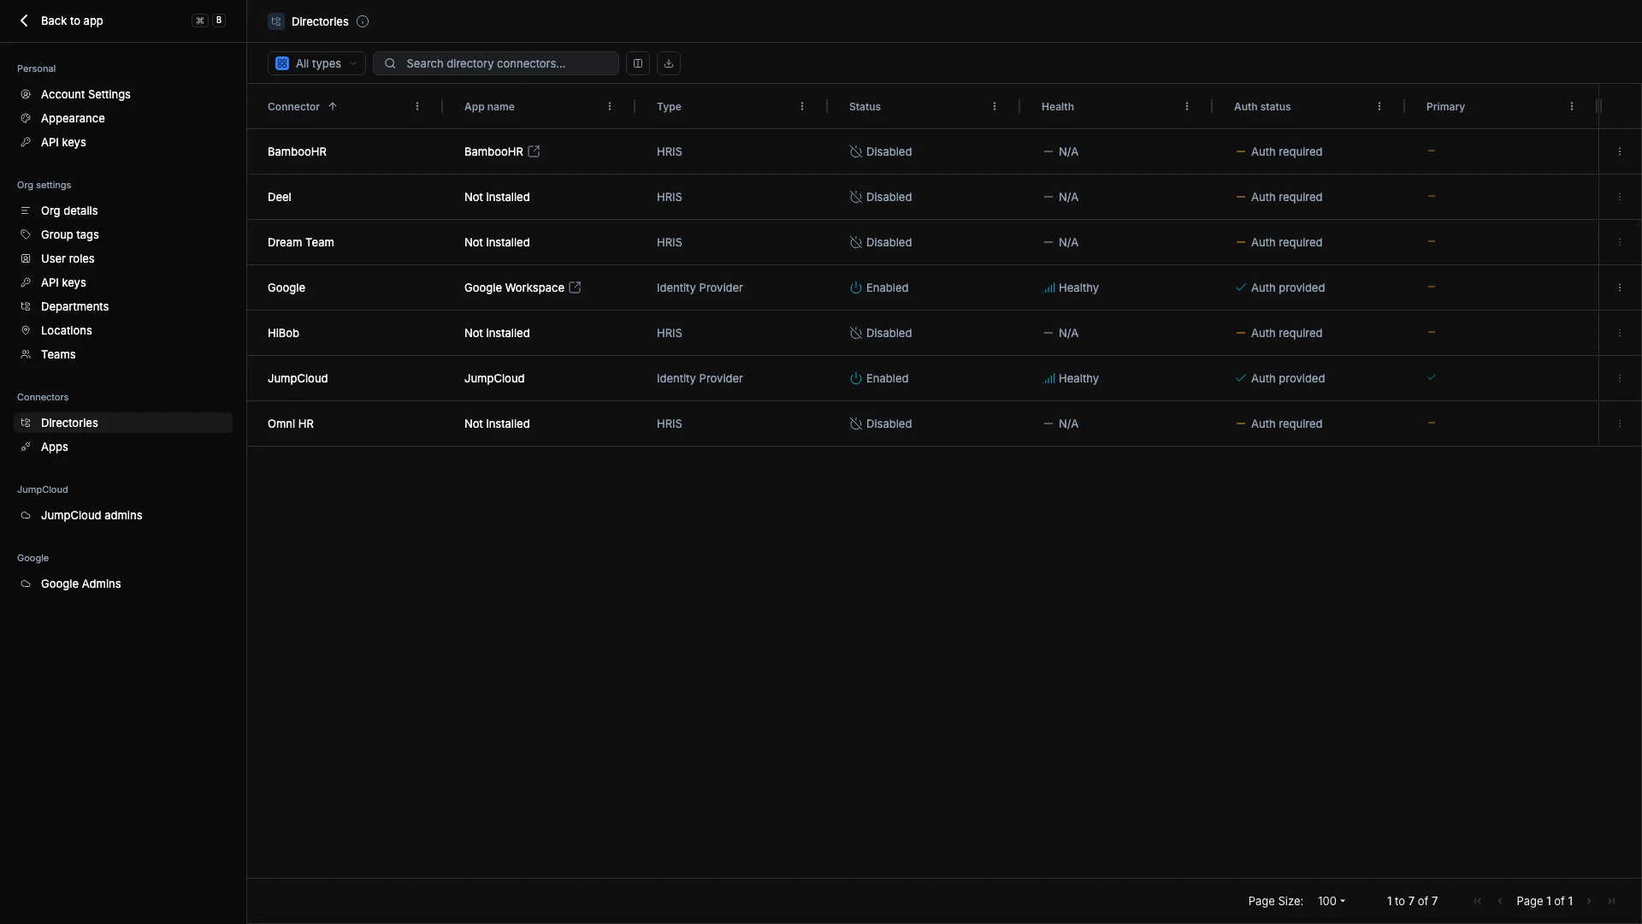Click the Back to app arrow
Screen dimensions: 1642x924
pos(24,21)
